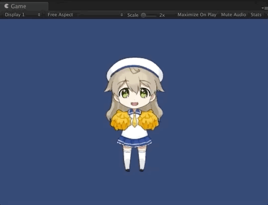Click the chibi character in the game view
The width and height of the screenshot is (268, 205).
coord(134,114)
